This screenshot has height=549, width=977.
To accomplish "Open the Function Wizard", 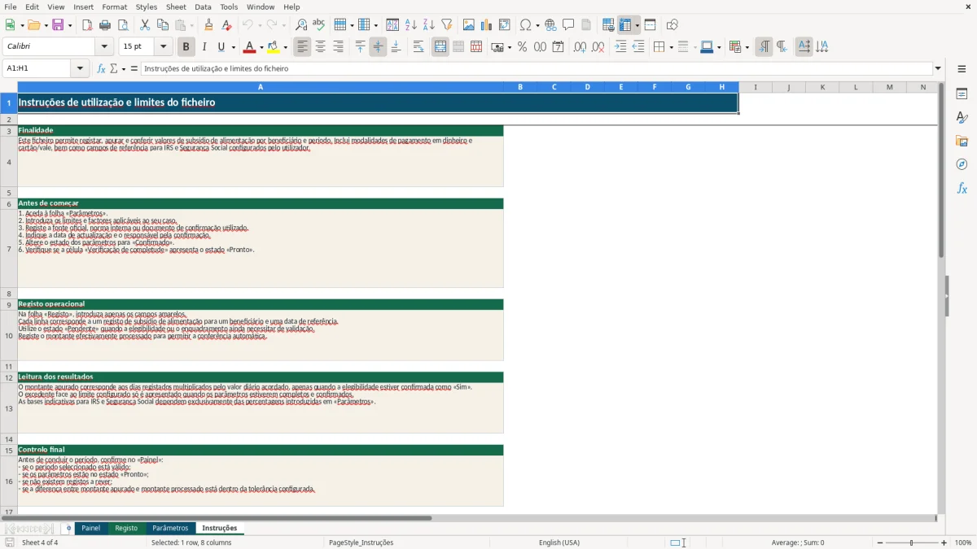I will [102, 68].
